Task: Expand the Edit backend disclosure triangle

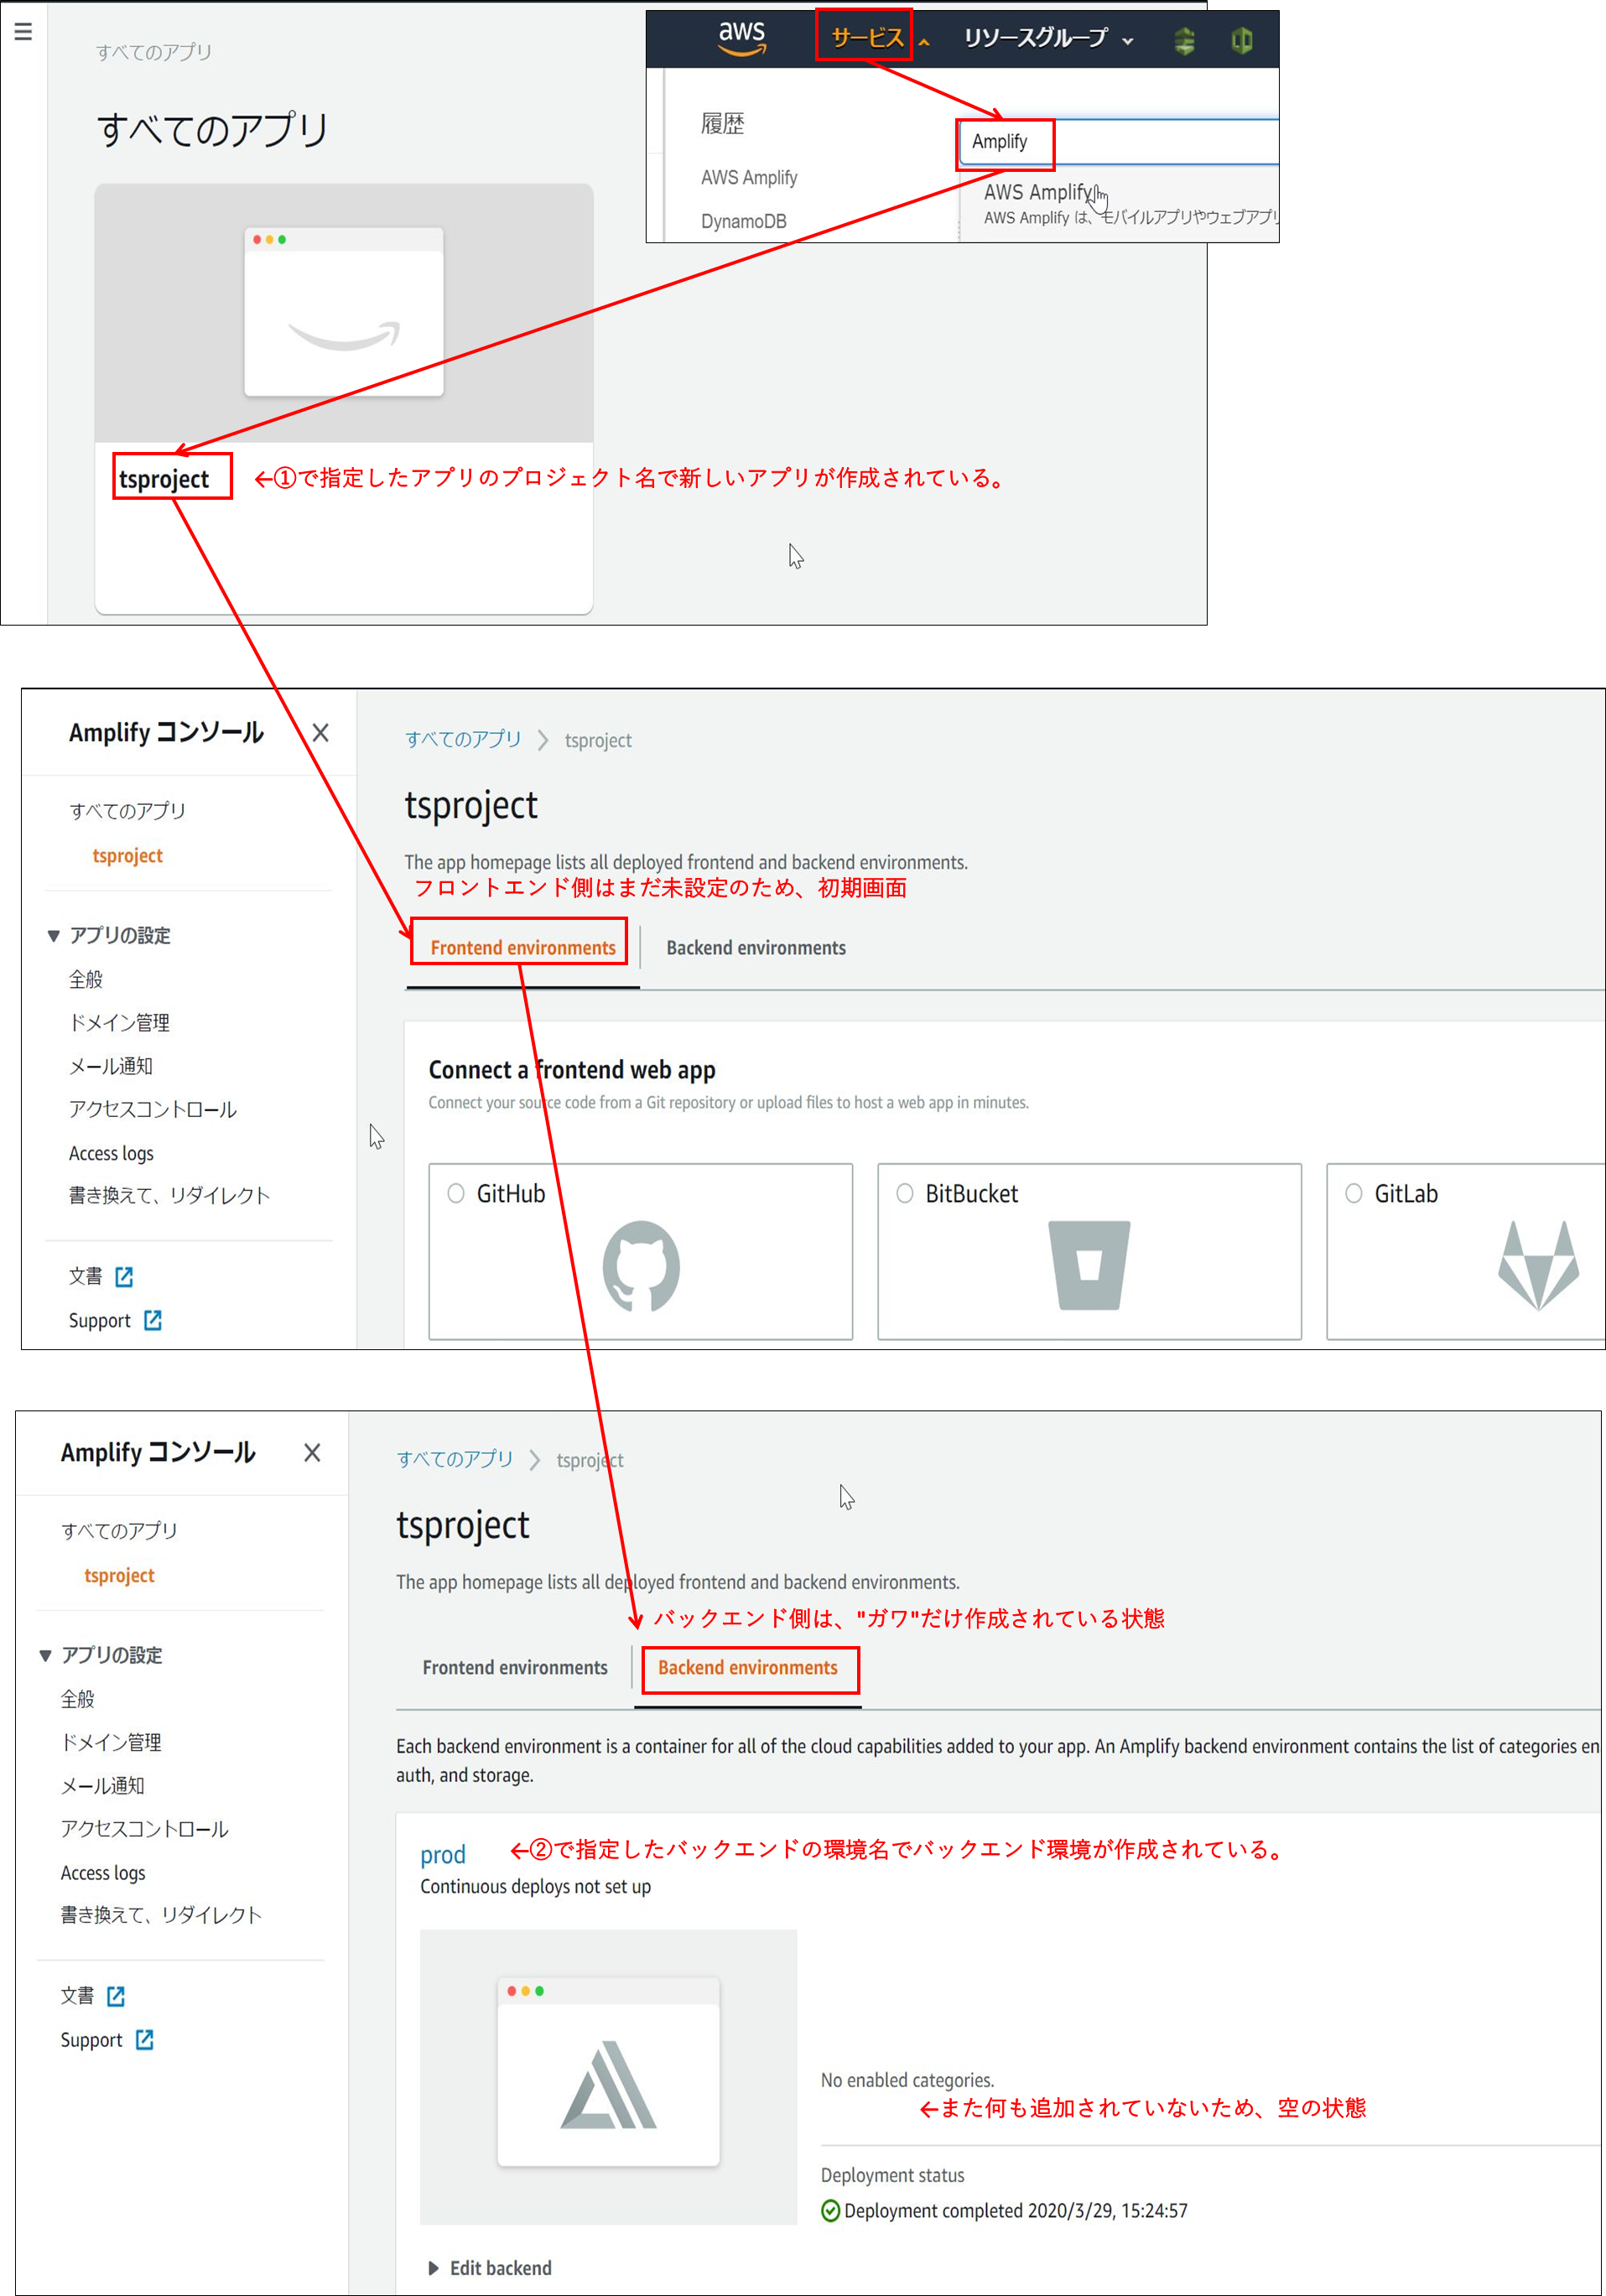Action: [x=434, y=2268]
